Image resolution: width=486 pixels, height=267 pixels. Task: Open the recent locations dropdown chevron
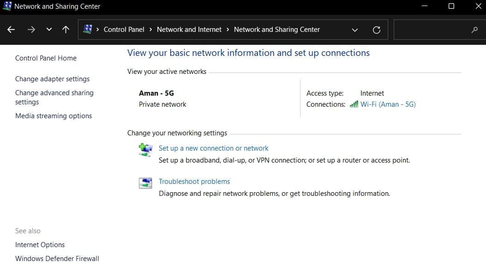pos(49,30)
